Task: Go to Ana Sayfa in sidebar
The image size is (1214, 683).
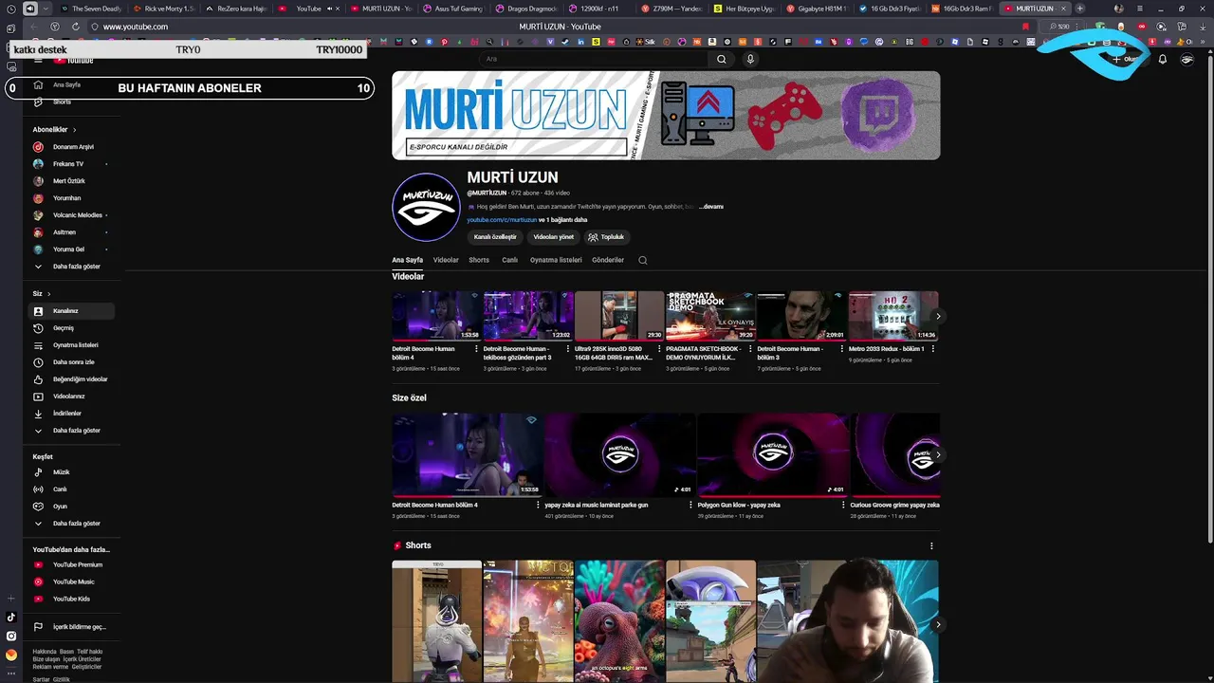Action: [x=67, y=84]
